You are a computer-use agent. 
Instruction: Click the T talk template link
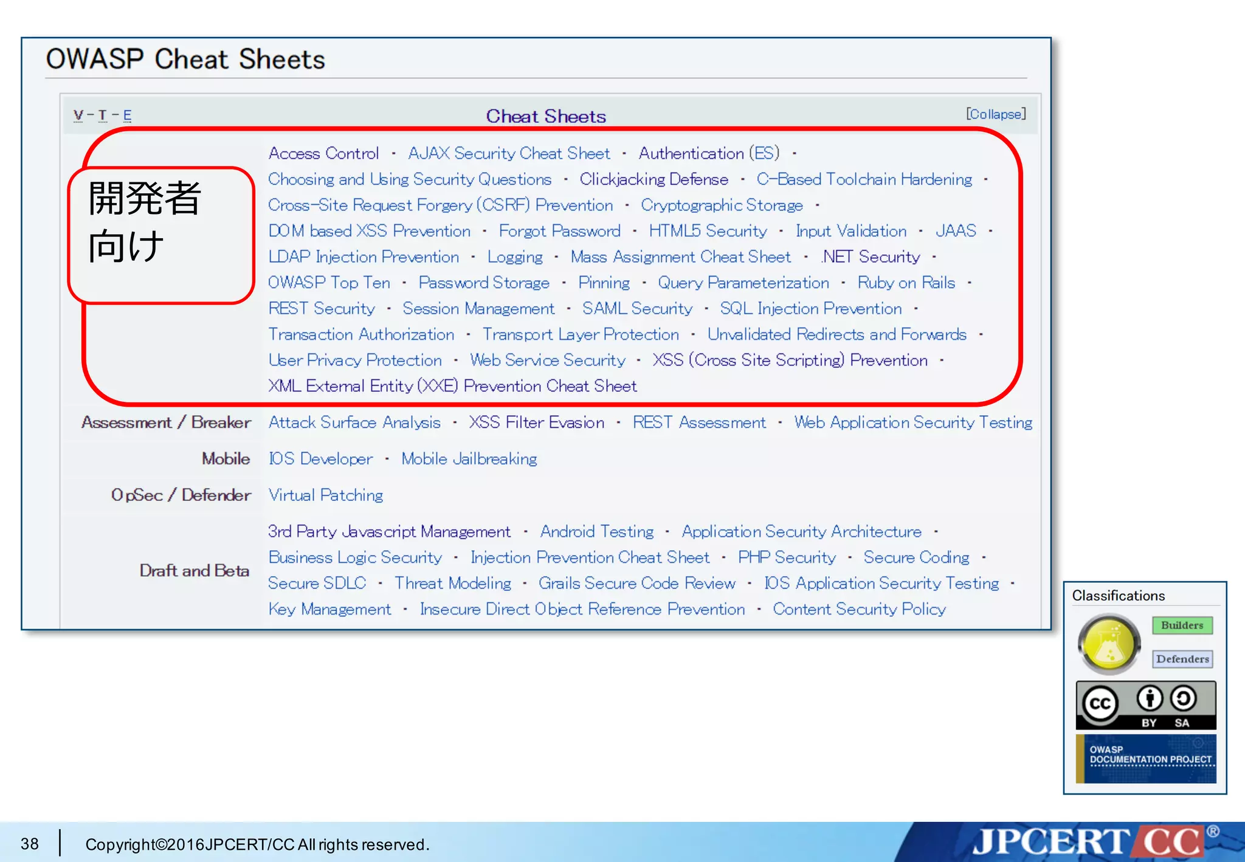pyautogui.click(x=102, y=115)
